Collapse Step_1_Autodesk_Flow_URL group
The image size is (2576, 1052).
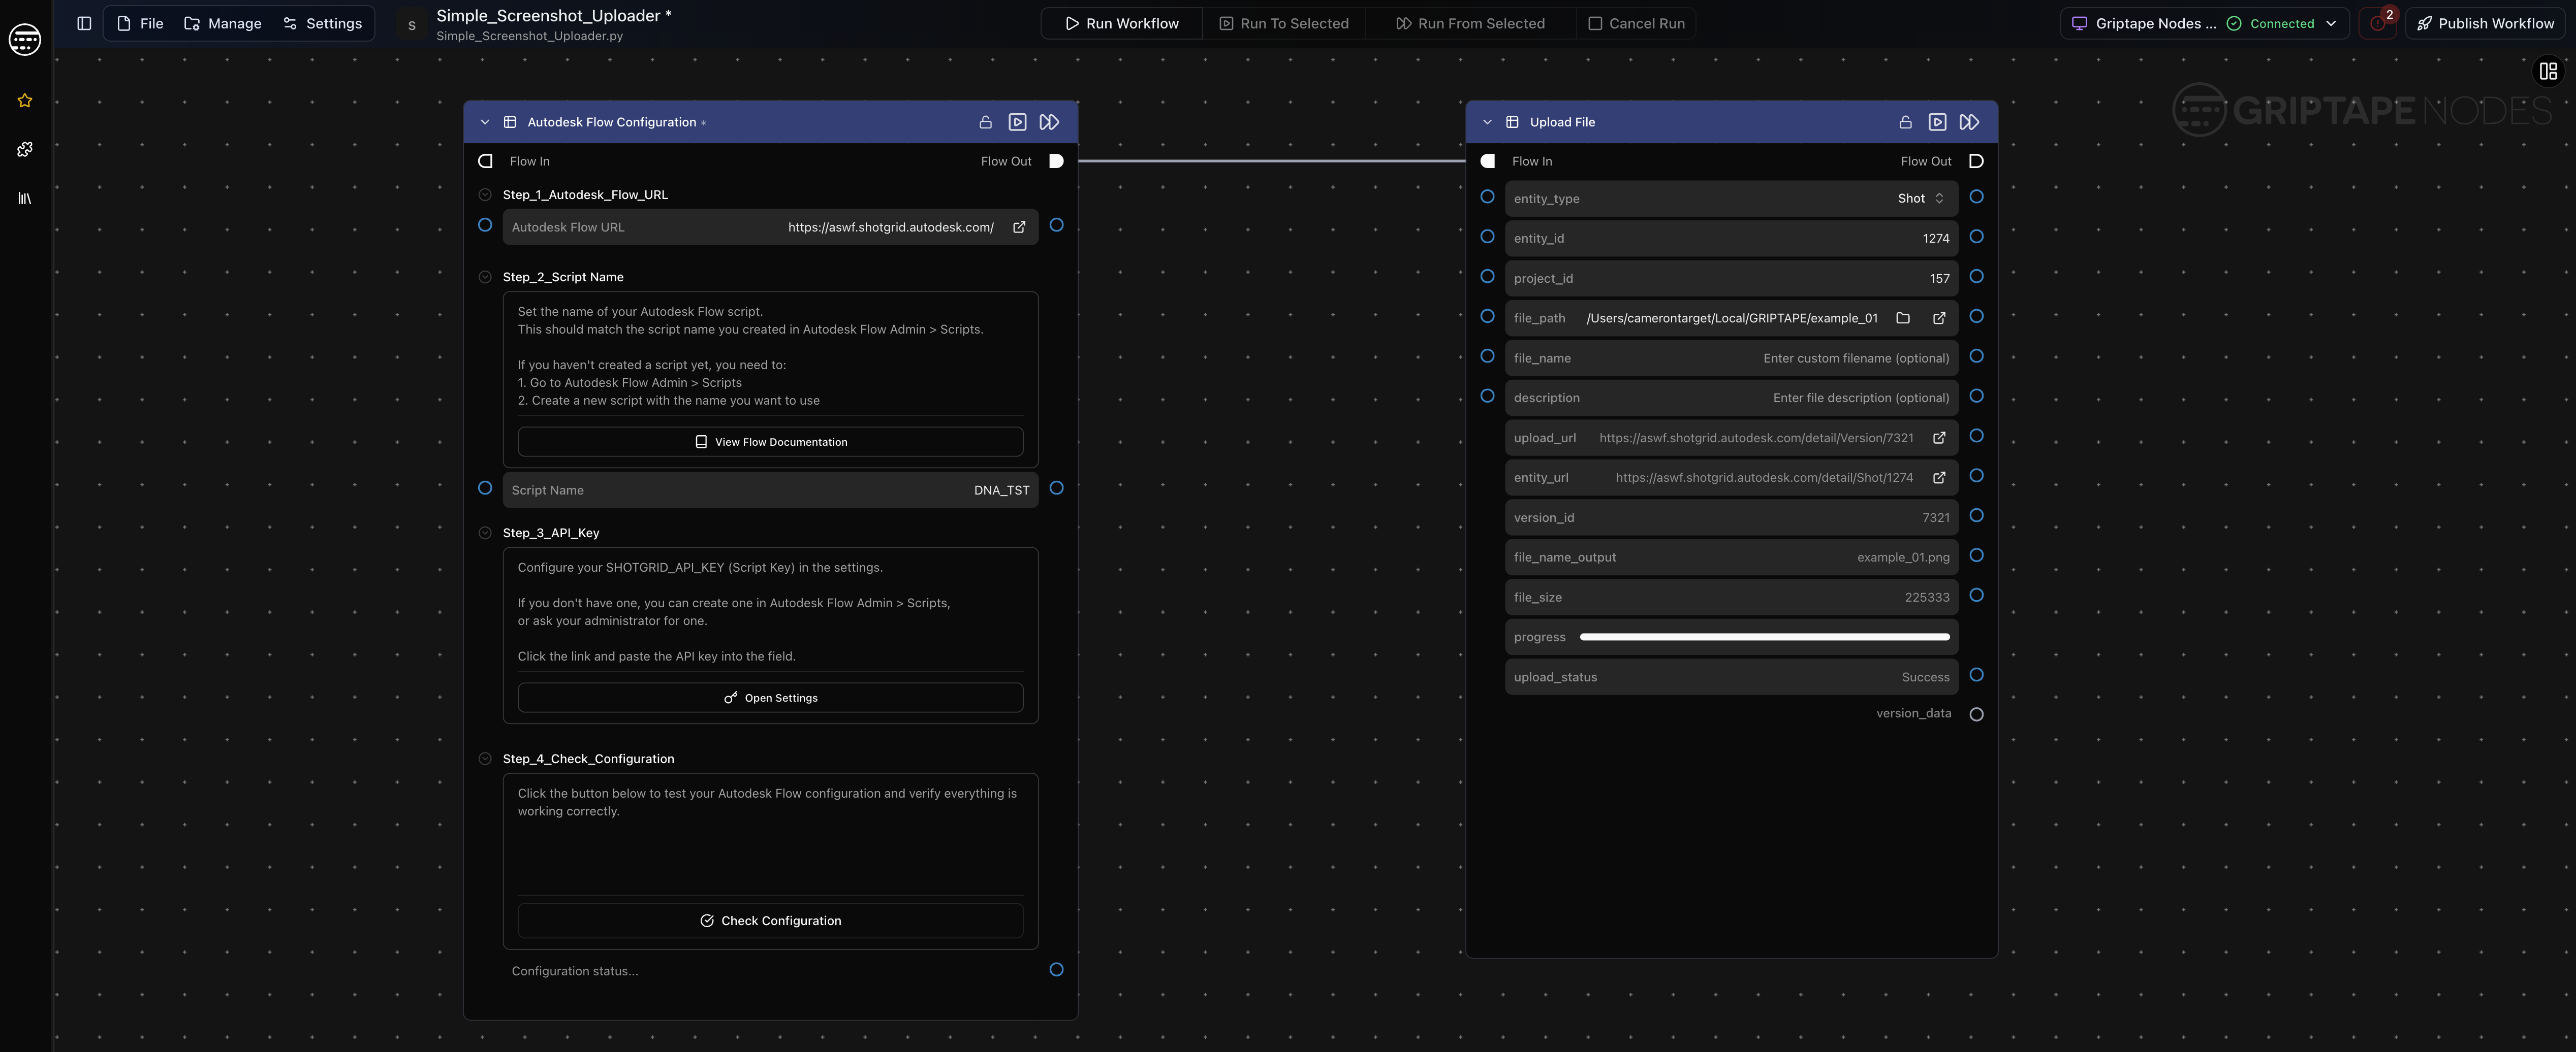(x=485, y=195)
